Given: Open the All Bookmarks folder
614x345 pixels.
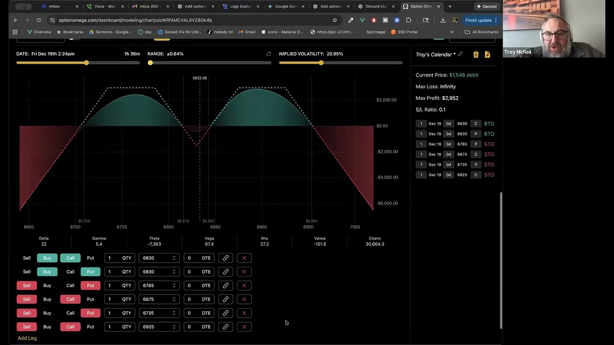Looking at the screenshot, I should (482, 32).
